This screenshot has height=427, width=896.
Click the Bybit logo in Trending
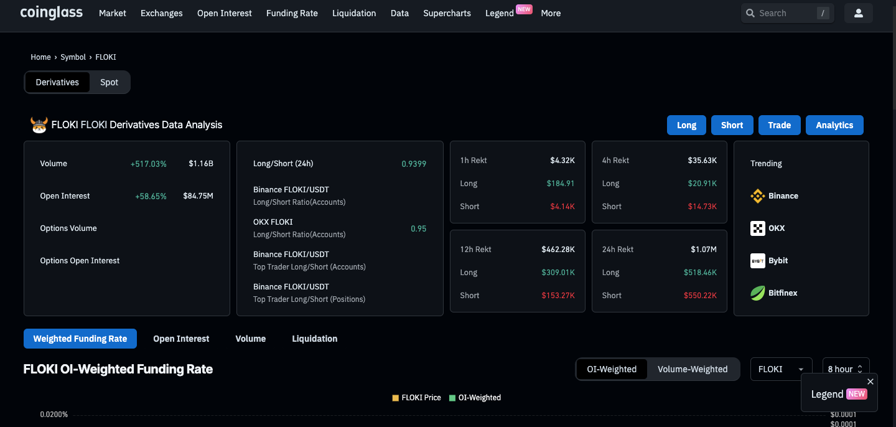(x=757, y=261)
